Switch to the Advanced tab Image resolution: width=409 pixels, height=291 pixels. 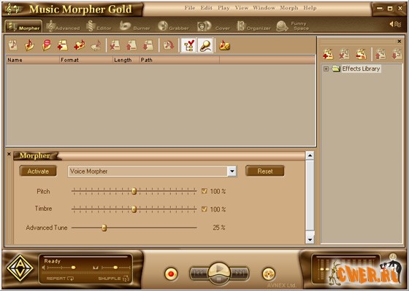[x=63, y=26]
